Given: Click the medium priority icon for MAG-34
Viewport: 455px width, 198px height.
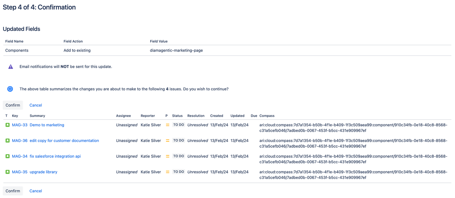Looking at the screenshot, I should (167, 156).
